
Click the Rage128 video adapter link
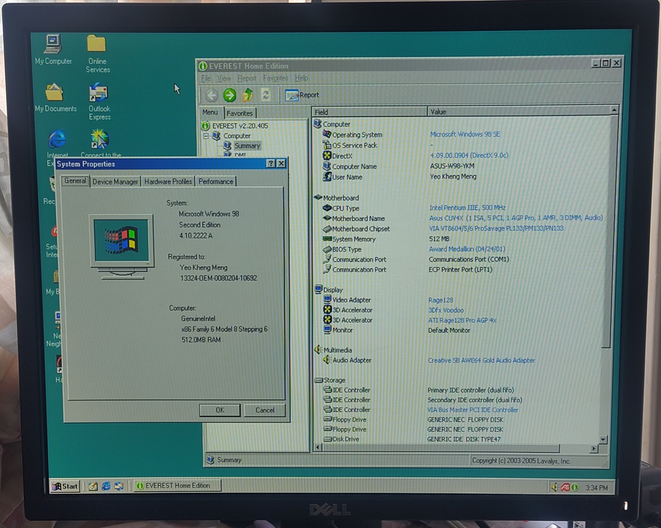(440, 300)
